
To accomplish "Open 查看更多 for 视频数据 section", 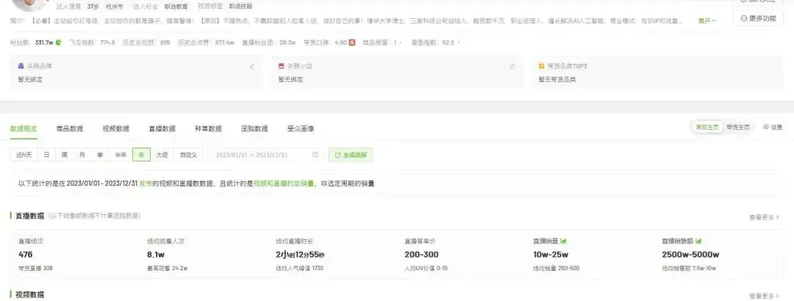I will tap(764, 296).
